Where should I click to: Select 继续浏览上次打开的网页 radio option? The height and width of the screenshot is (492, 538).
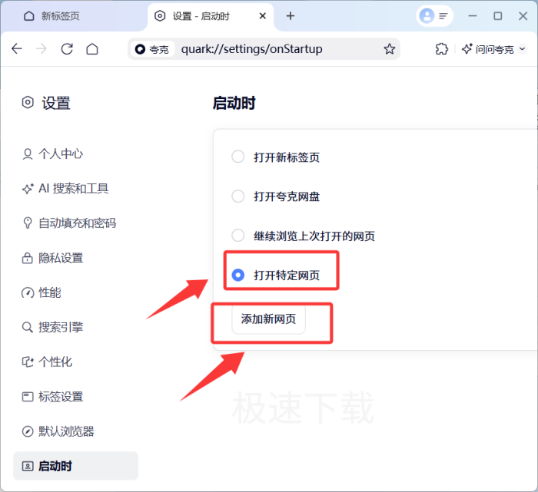(x=238, y=236)
